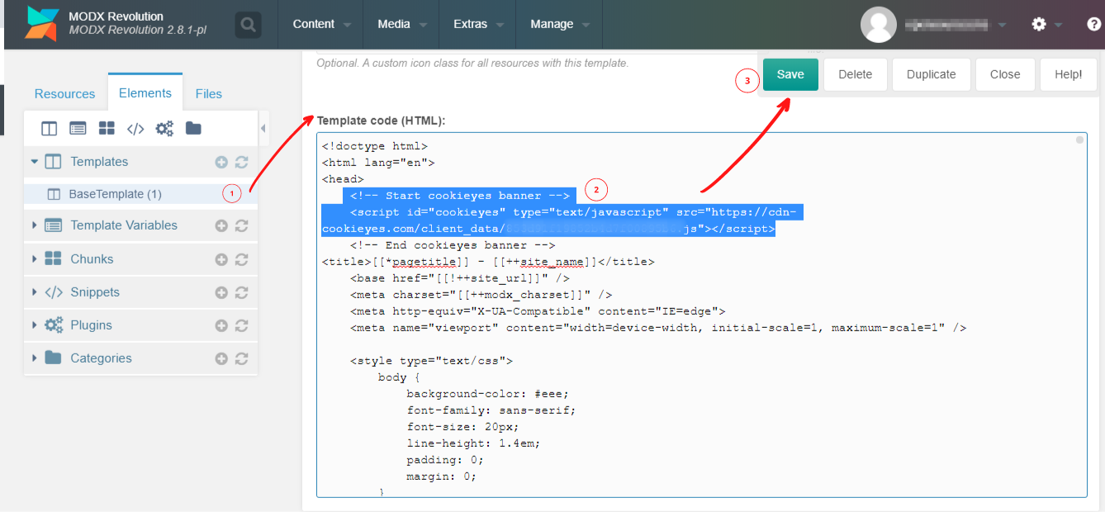Image resolution: width=1105 pixels, height=512 pixels.
Task: Click the help question mark icon
Action: 1093,25
